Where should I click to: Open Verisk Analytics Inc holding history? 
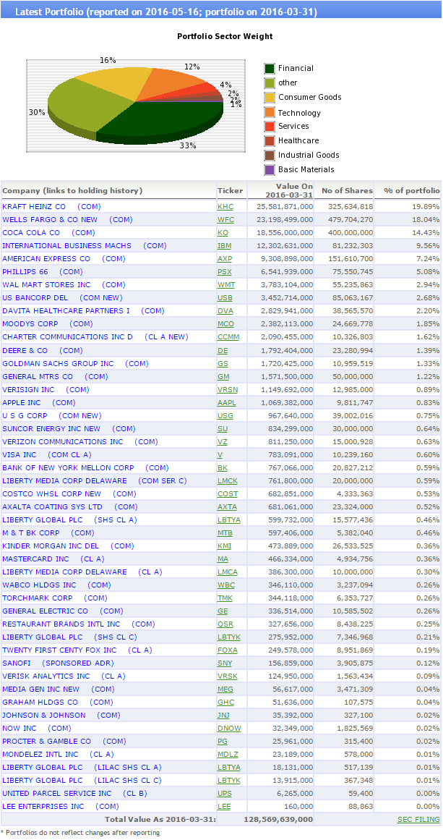(x=64, y=678)
